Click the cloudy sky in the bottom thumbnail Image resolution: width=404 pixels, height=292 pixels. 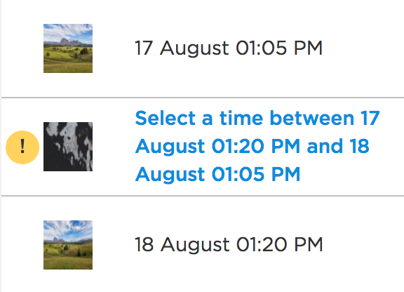[68, 228]
